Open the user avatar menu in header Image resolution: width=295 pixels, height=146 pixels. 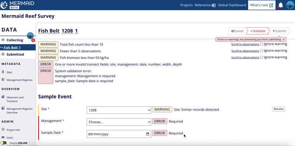pyautogui.click(x=290, y=5)
